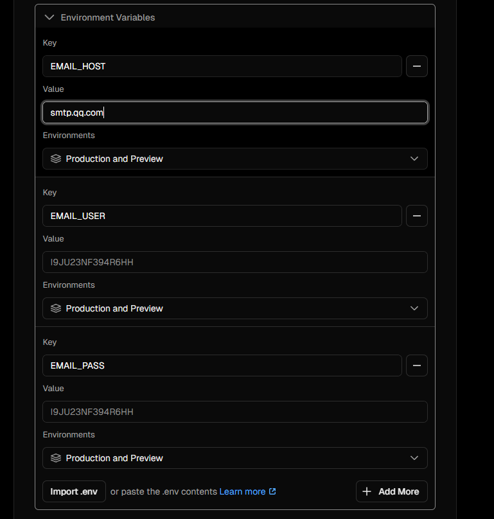
Task: Remove the EMAIL_PASS variable with minus button
Action: [x=417, y=365]
